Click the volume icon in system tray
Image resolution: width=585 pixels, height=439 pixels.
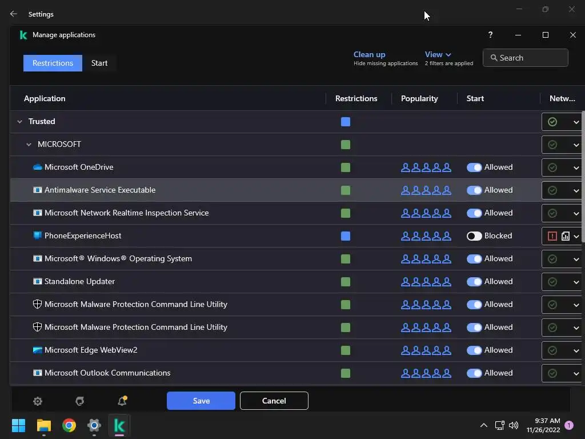coord(514,425)
